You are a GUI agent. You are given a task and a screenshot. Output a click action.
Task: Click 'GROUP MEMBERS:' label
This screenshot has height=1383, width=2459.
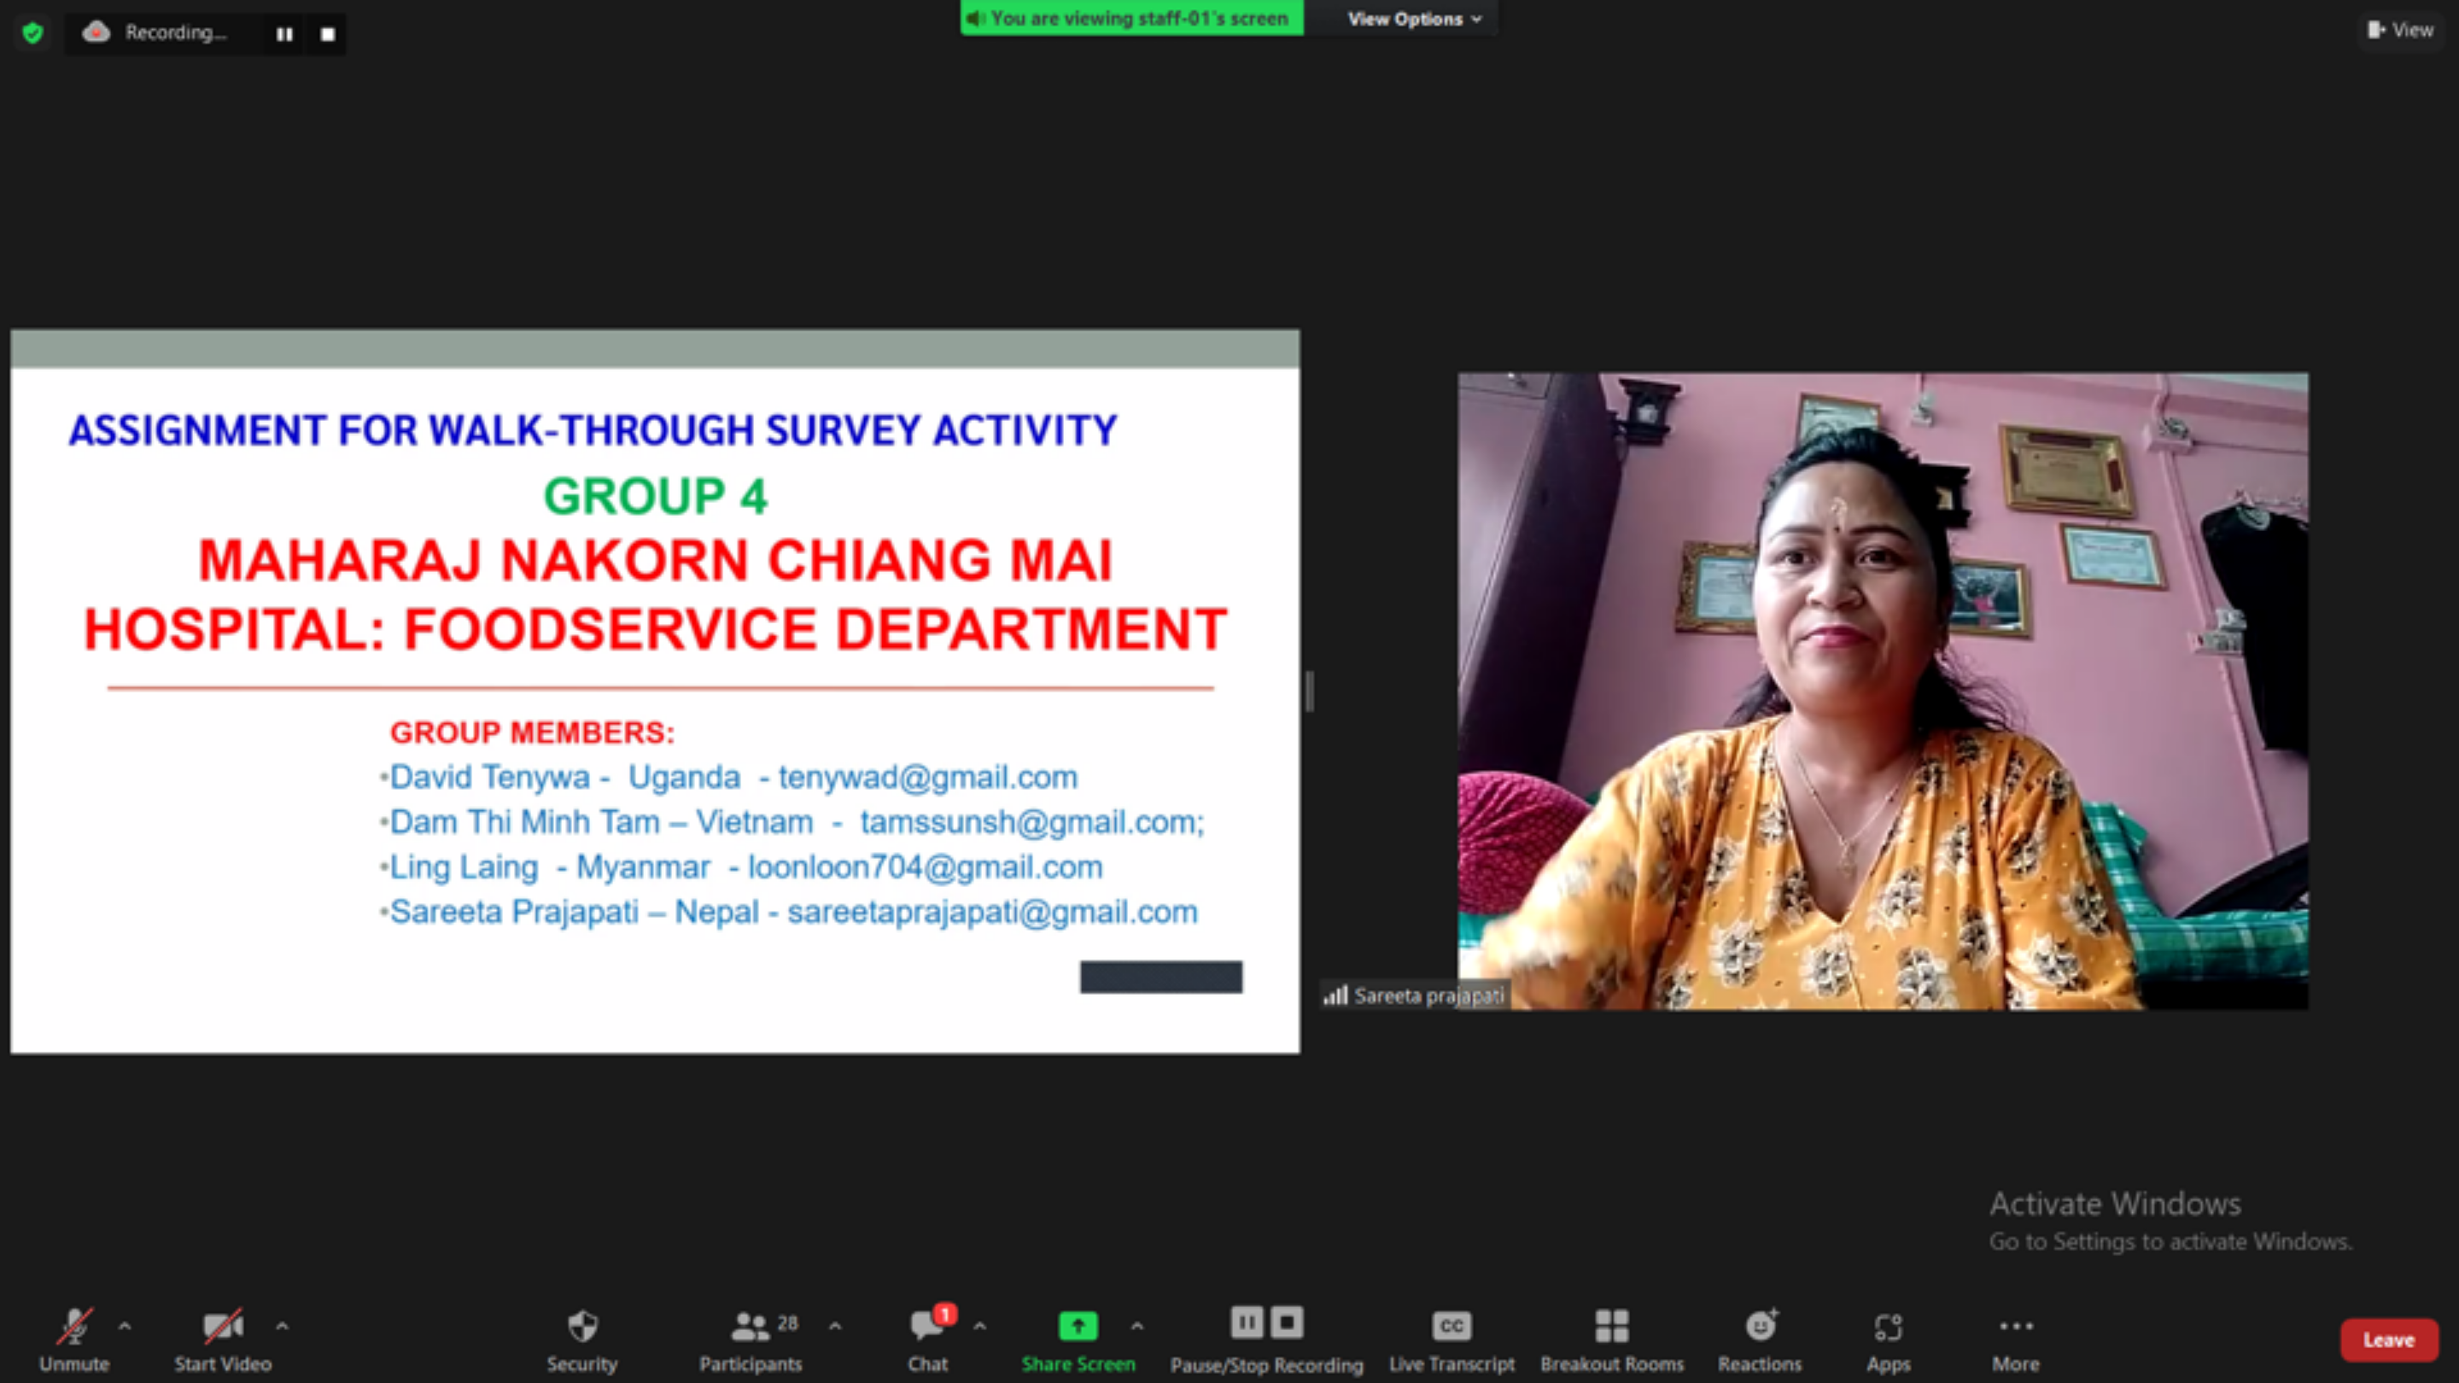point(532,733)
